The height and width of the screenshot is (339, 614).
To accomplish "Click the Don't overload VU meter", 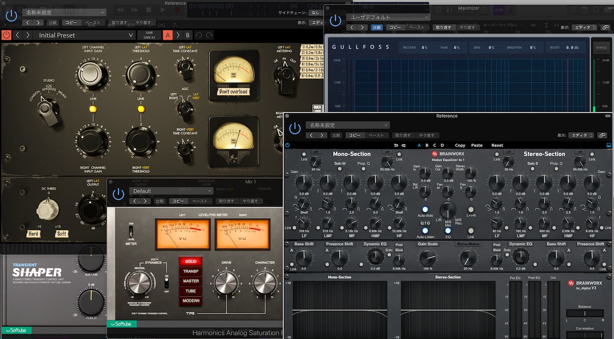I will [233, 75].
